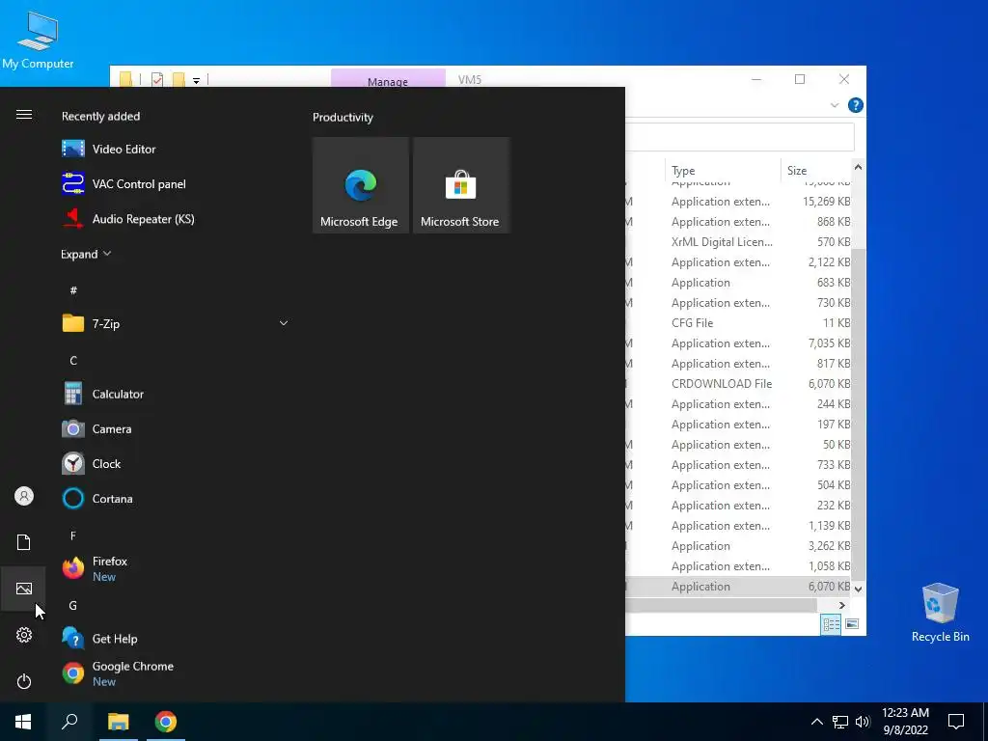The image size is (988, 741).
Task: Open My Computer desktop icon
Action: point(38,41)
